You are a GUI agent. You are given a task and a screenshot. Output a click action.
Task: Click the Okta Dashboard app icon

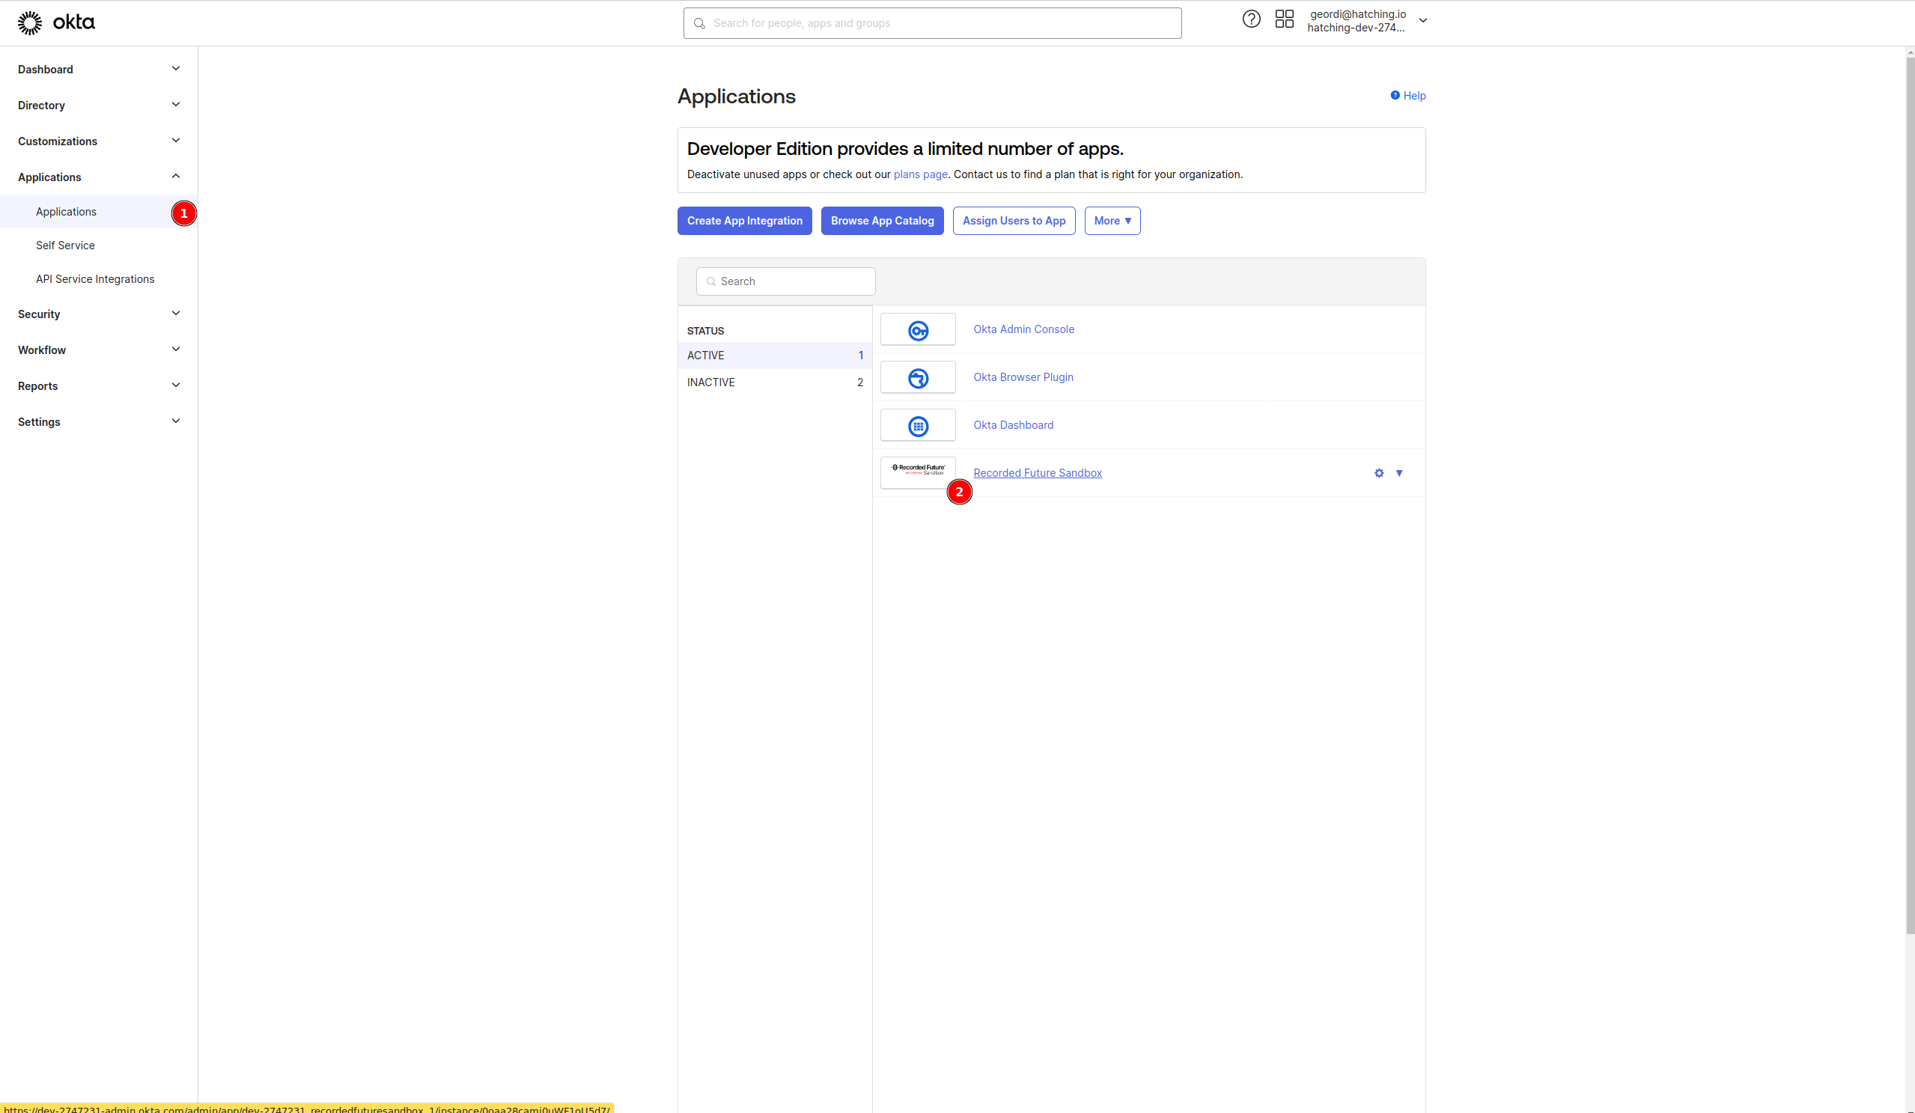[x=918, y=425]
